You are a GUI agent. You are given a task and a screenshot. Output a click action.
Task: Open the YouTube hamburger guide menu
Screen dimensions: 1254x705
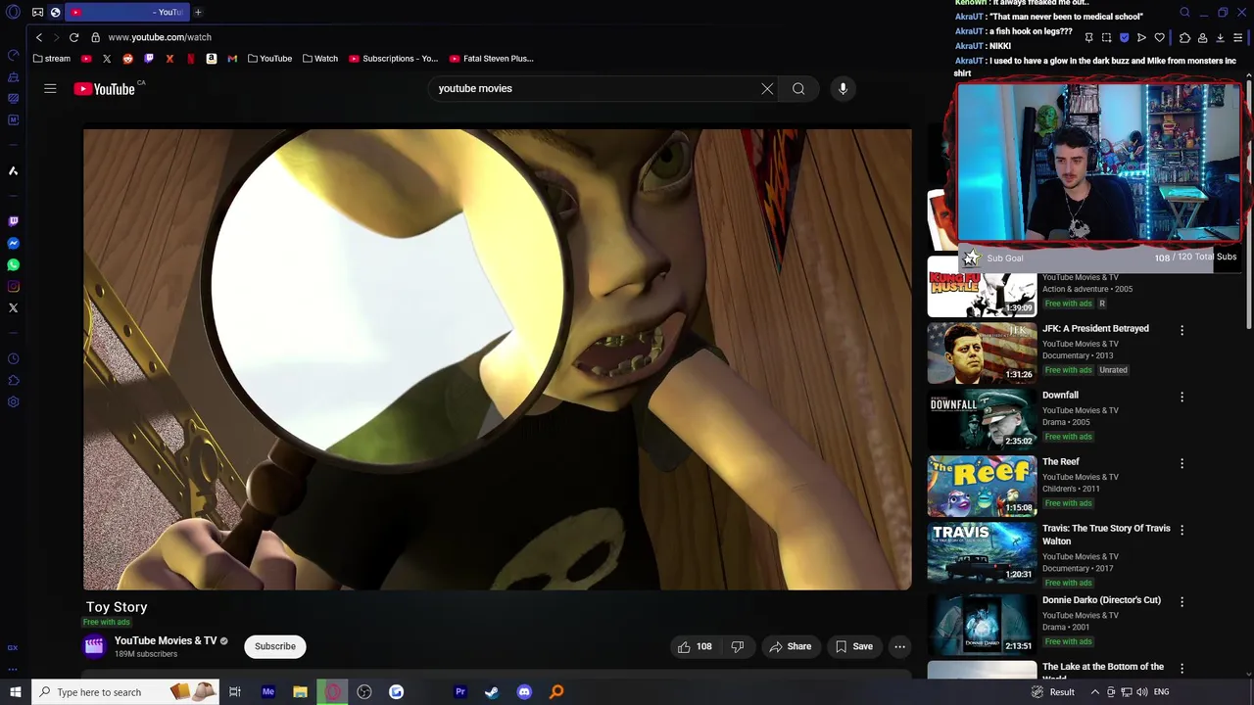[x=50, y=89]
